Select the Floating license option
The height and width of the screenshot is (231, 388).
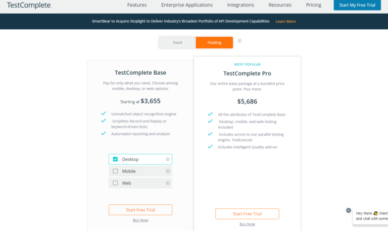coord(214,42)
